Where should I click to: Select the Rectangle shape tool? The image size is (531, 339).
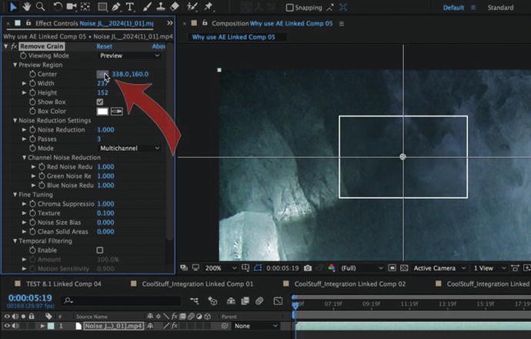pos(102,7)
